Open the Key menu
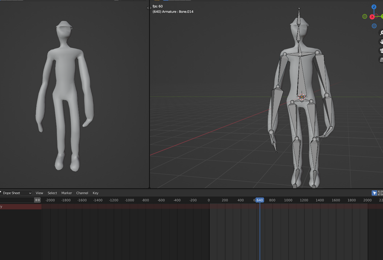This screenshot has width=383, height=260. (95, 193)
